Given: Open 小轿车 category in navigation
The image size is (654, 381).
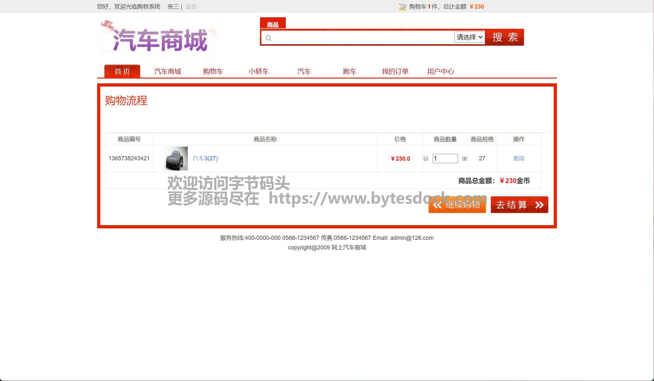Looking at the screenshot, I should tap(259, 71).
